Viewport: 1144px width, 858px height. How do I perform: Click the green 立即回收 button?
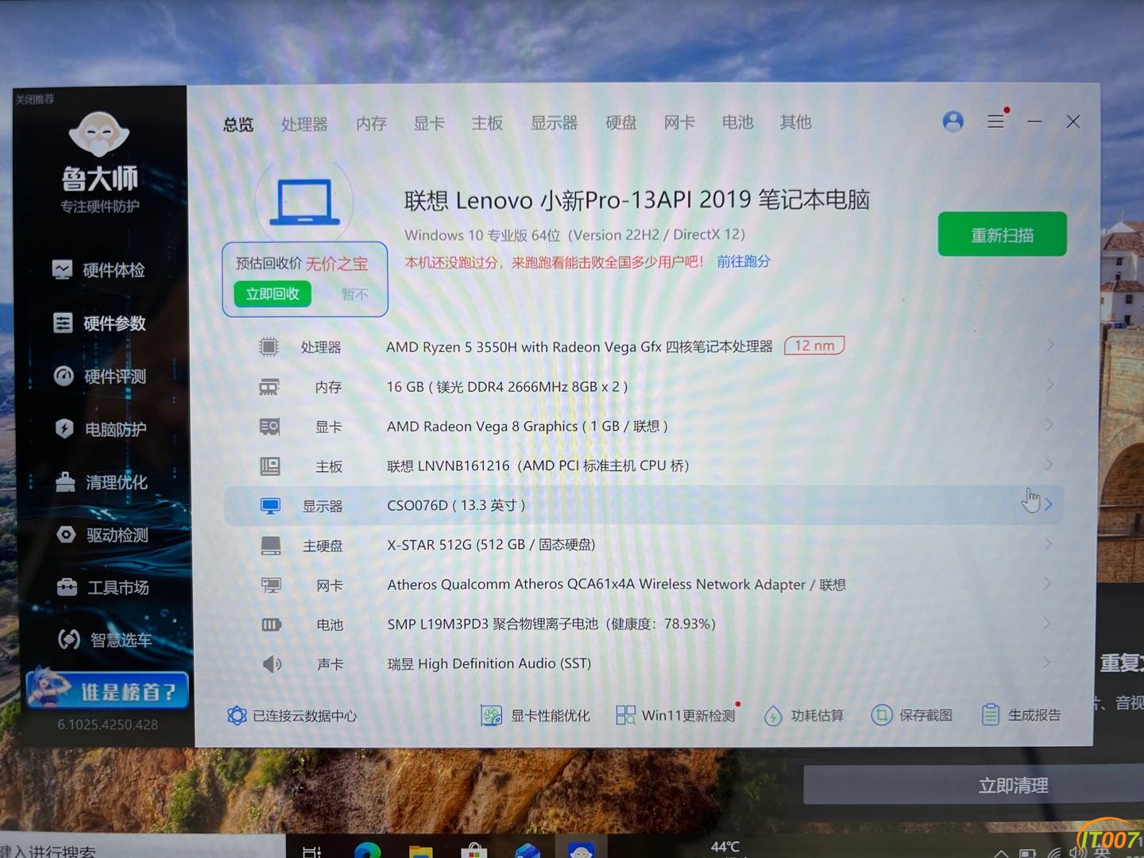click(x=272, y=294)
